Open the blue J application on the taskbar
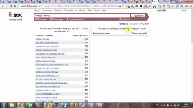The image size is (193, 108). 65,105
